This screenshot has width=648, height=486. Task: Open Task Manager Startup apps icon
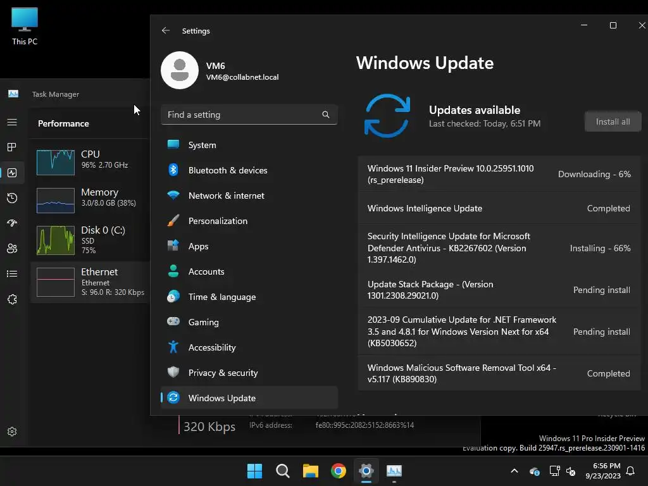(12, 223)
